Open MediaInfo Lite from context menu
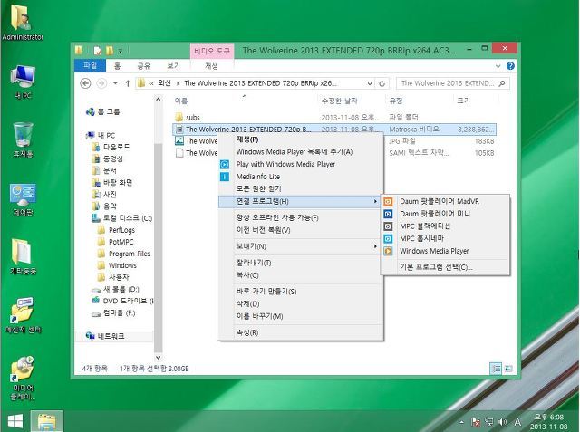The image size is (580, 432). point(300,177)
